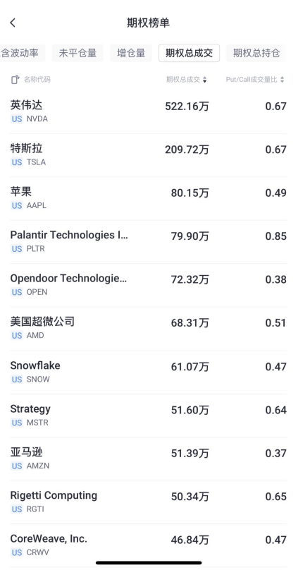The height and width of the screenshot is (570, 298).
Task: Open 英伟达 NVDA row
Action: point(149,111)
